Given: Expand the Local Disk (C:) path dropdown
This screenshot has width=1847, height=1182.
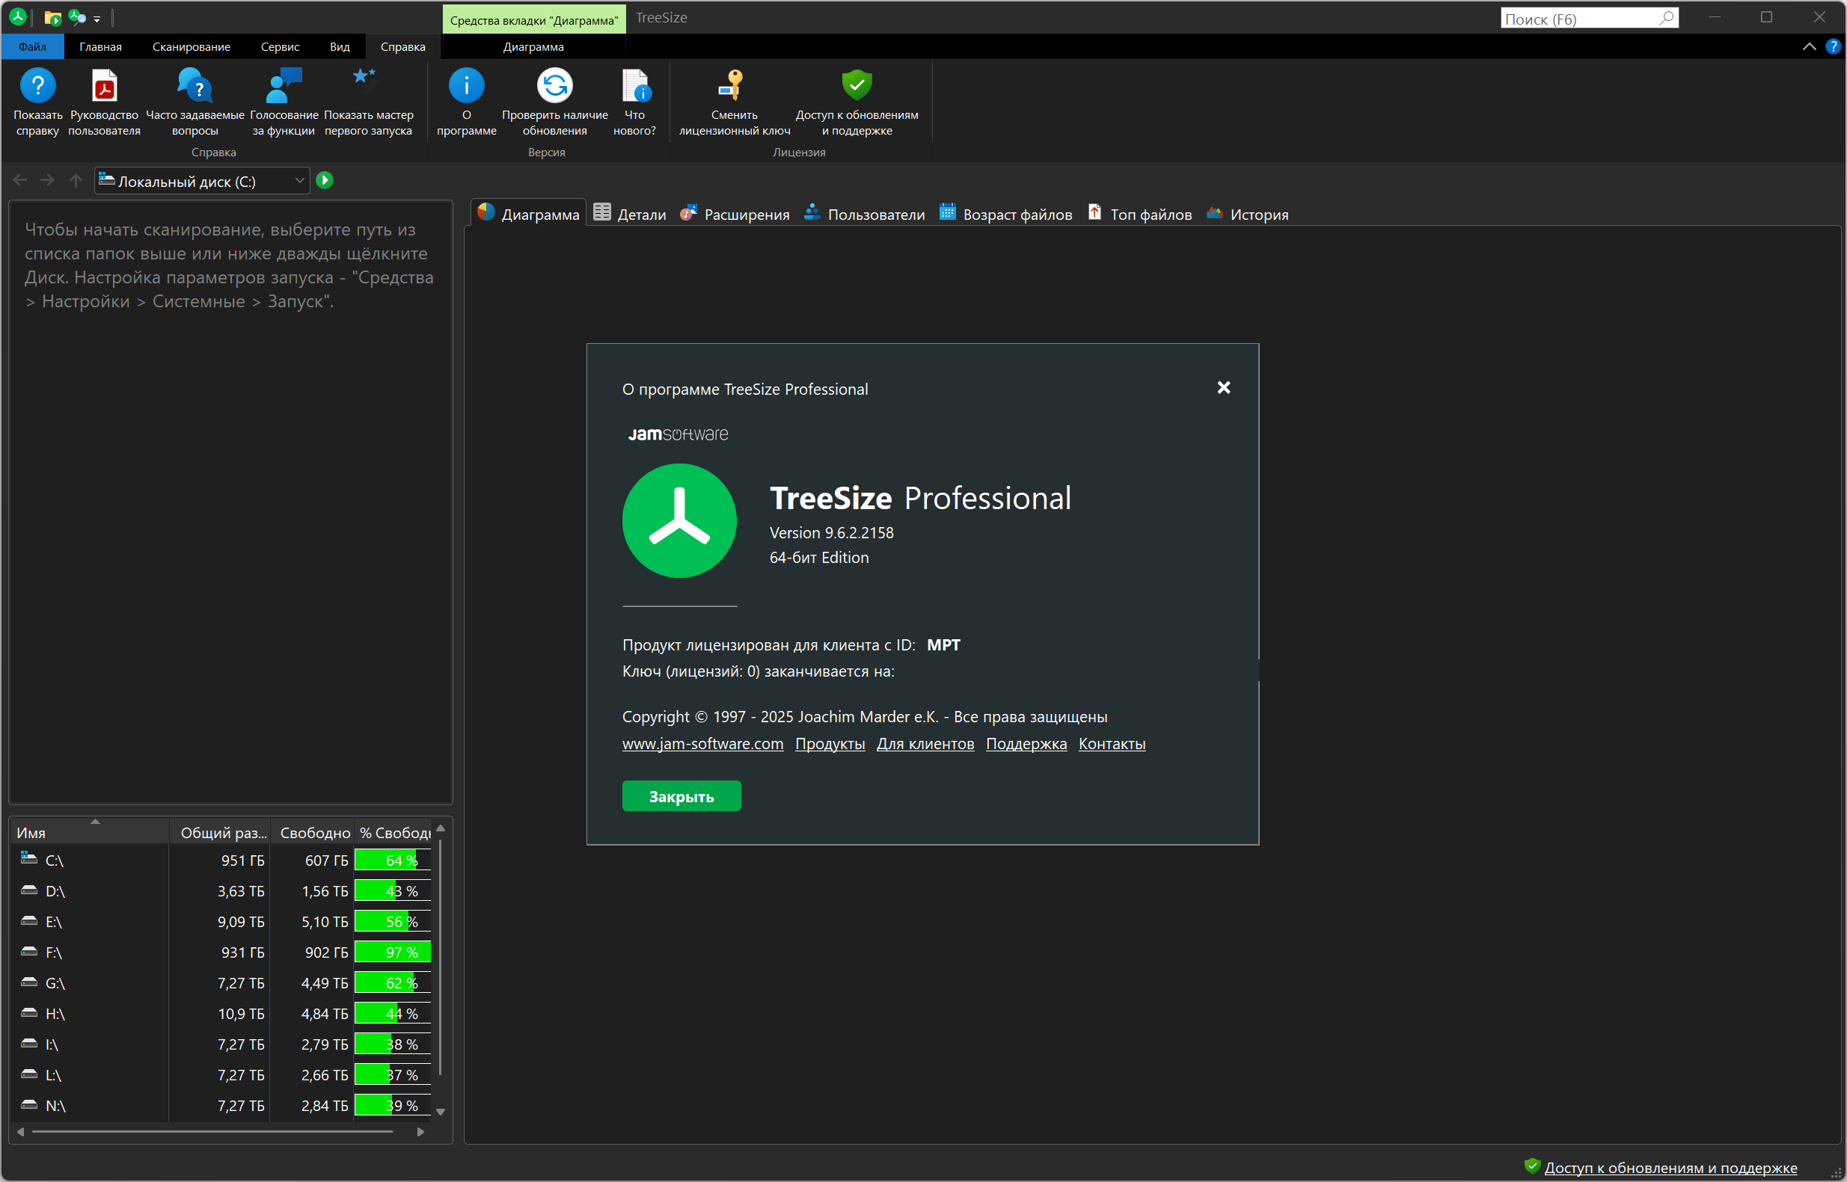Looking at the screenshot, I should pos(299,181).
